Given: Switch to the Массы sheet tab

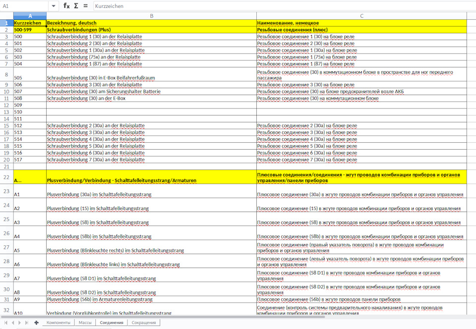Looking at the screenshot, I should (x=85, y=323).
